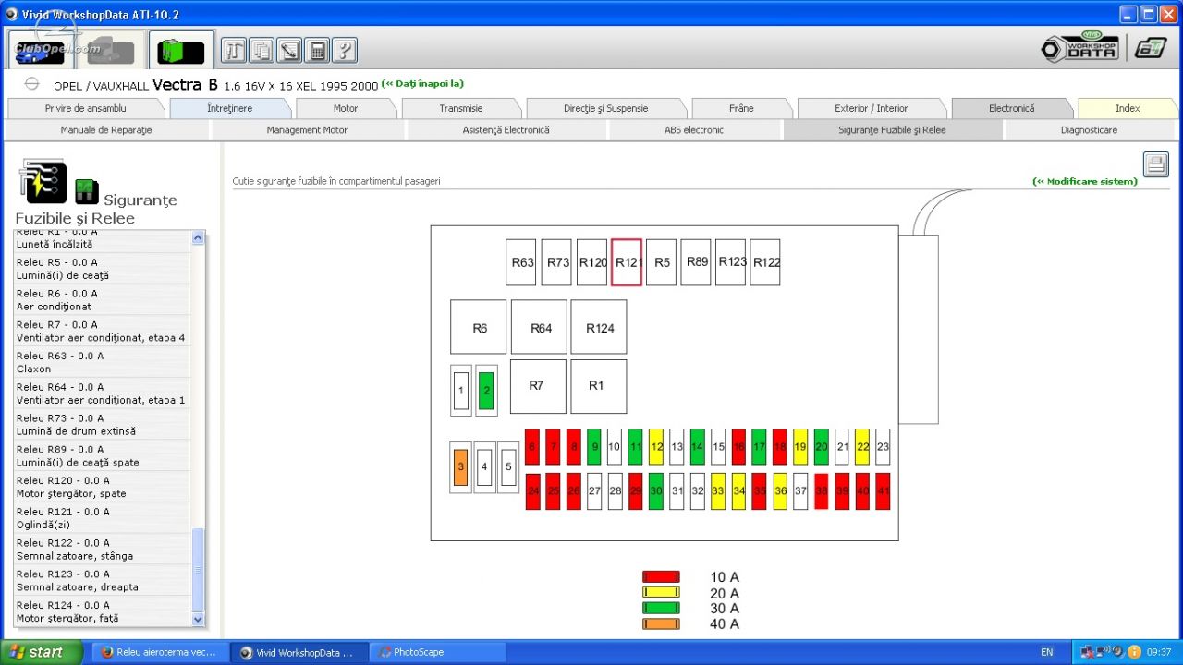Open the question mark help icon

pos(344,51)
